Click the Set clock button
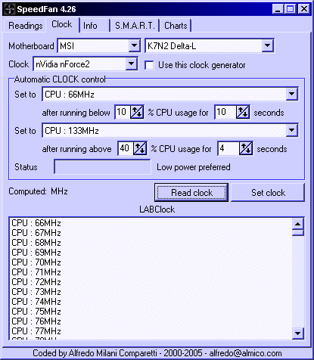 coord(268,193)
